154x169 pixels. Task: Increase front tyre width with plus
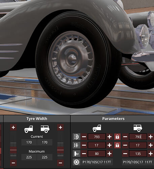[x=13, y=127]
